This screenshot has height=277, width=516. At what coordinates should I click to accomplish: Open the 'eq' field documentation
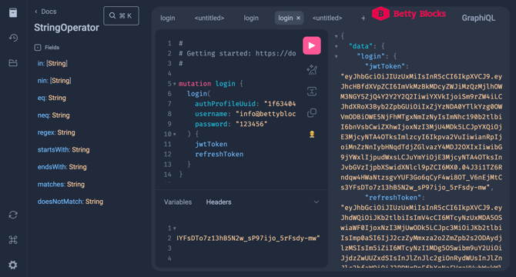coord(42,98)
